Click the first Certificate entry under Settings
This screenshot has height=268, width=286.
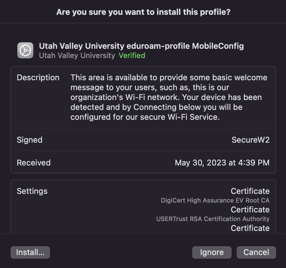(250, 191)
